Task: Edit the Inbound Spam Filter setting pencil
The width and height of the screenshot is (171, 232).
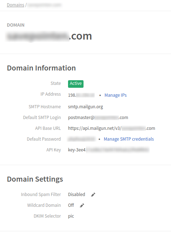Action: click(x=93, y=195)
